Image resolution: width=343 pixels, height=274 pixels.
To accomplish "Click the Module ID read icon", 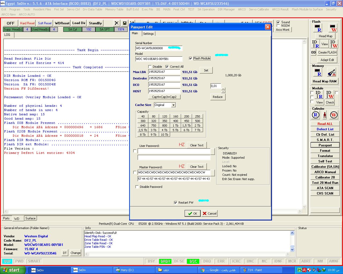I will 319,94.
